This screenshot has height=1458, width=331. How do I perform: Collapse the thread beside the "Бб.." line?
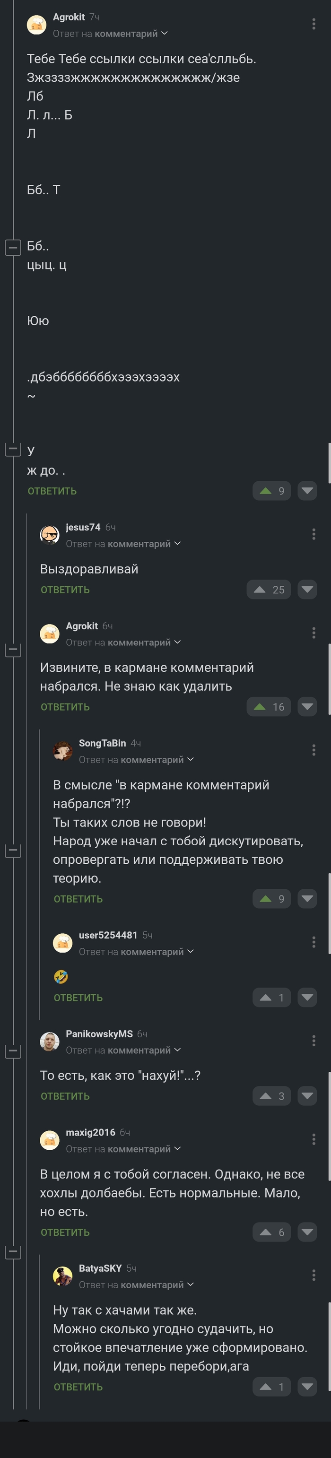[x=14, y=247]
